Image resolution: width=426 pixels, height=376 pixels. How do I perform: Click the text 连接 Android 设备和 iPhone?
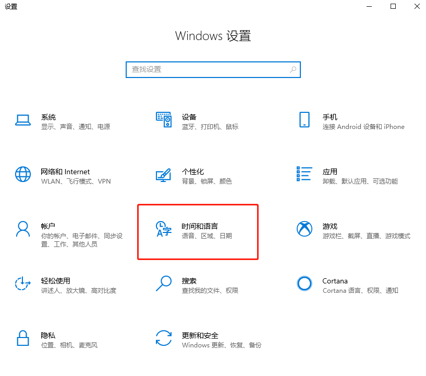(x=363, y=127)
